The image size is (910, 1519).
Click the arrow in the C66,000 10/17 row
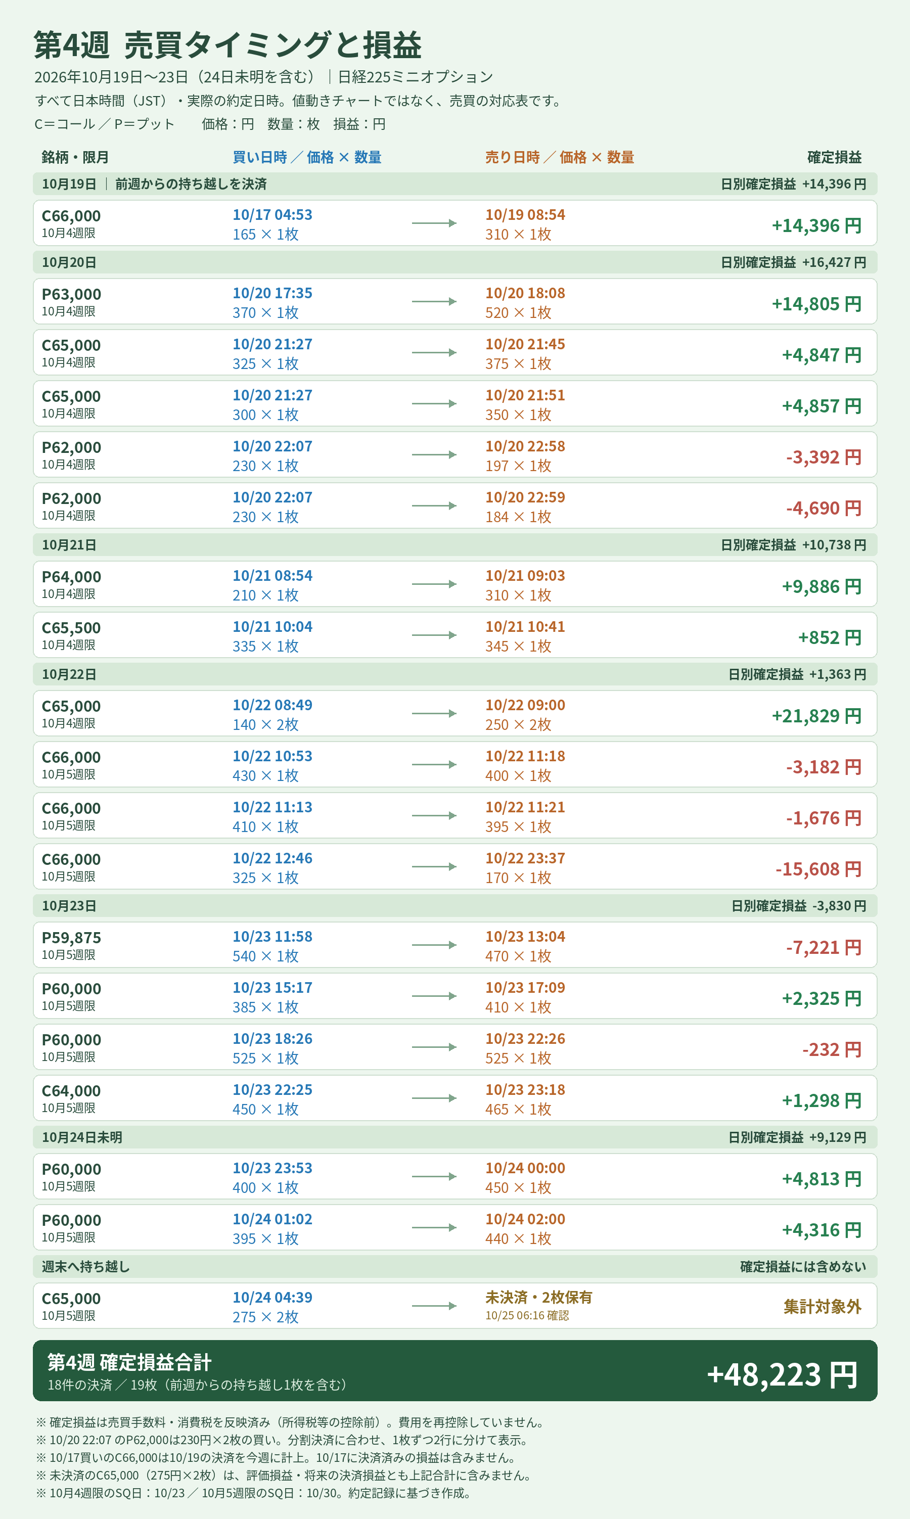coord(434,223)
